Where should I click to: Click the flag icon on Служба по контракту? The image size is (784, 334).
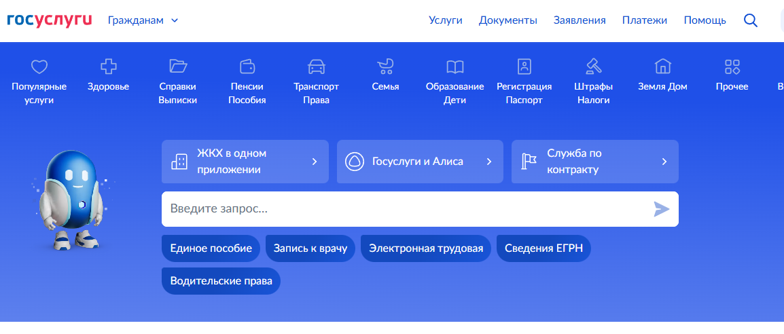[529, 162]
